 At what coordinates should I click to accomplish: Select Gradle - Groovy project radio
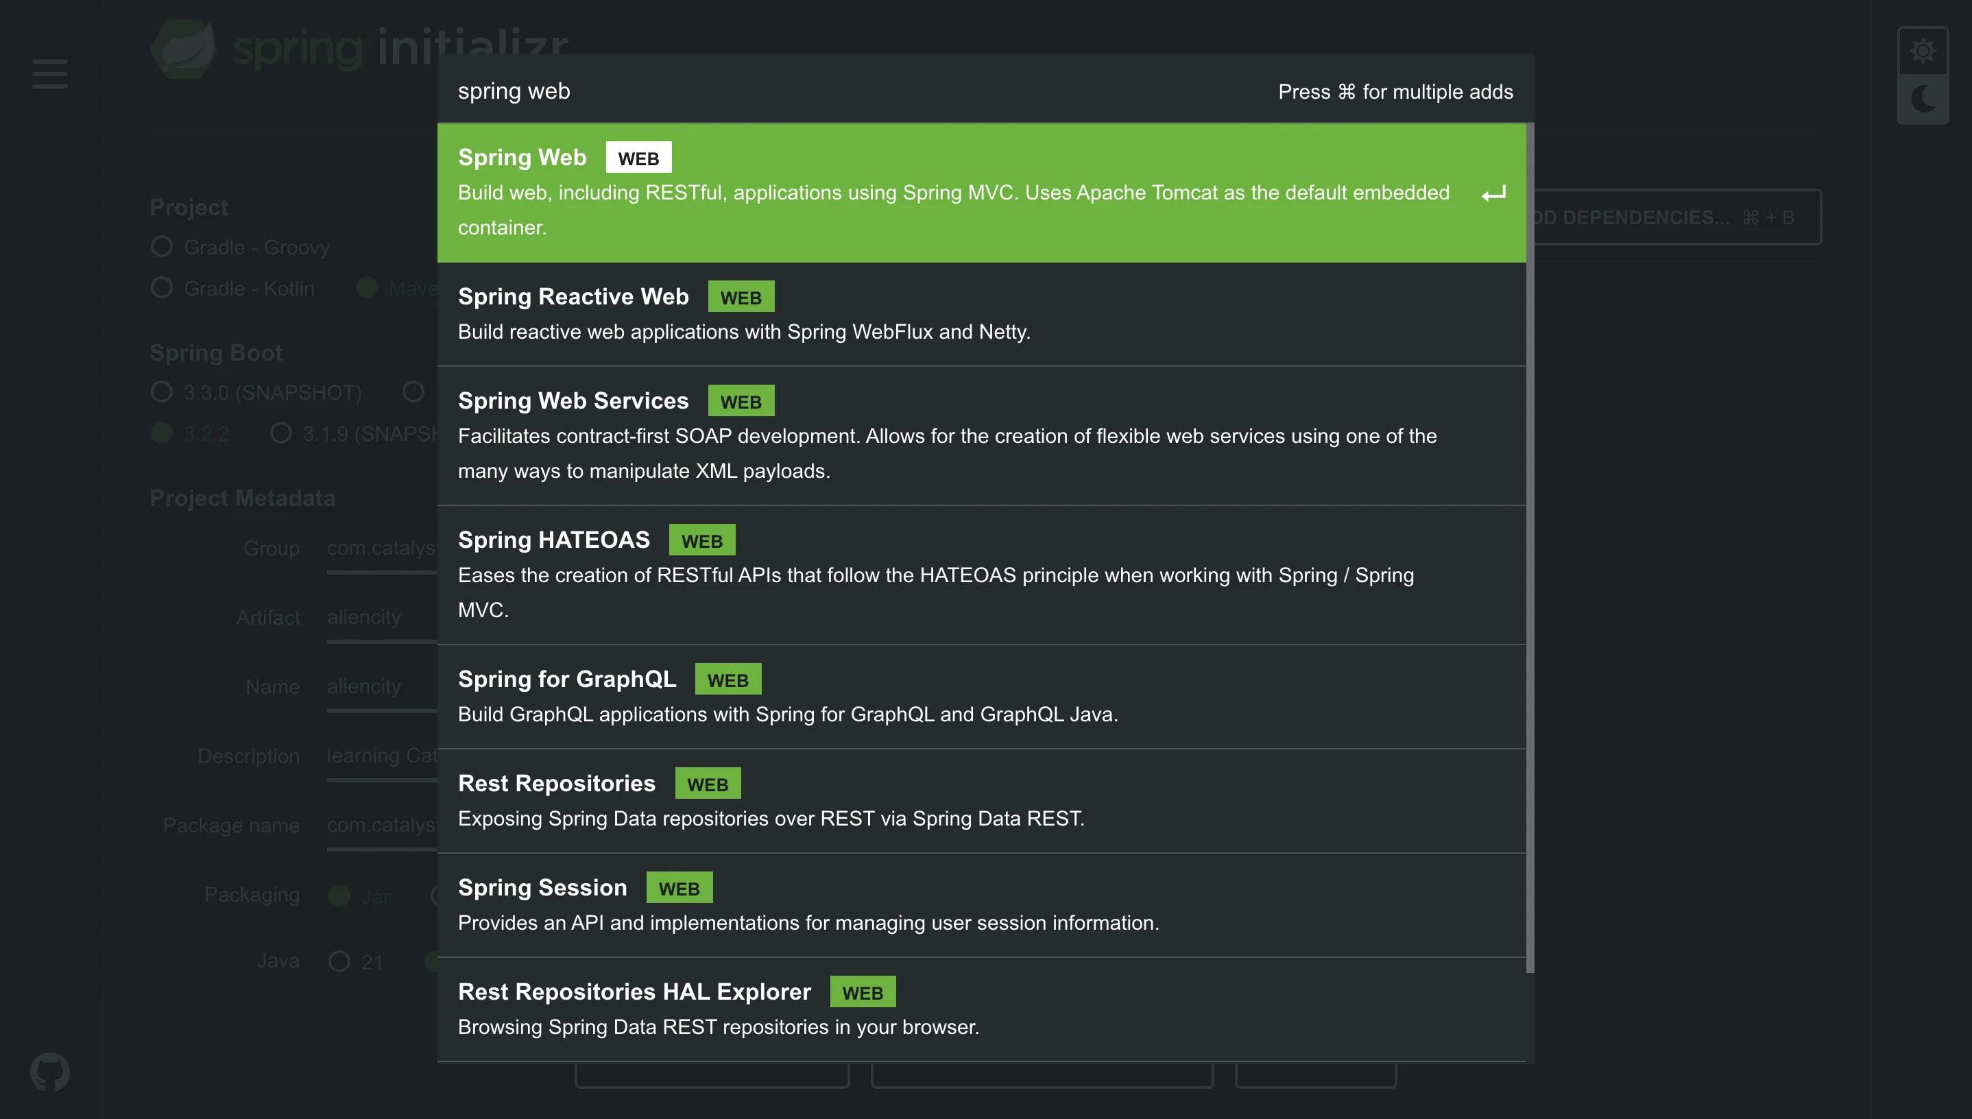coord(161,247)
